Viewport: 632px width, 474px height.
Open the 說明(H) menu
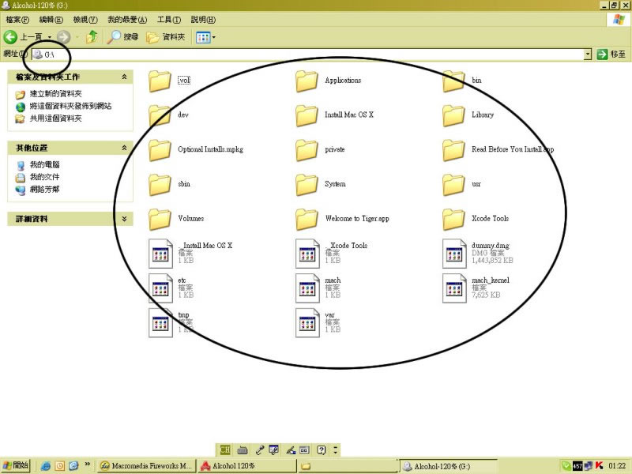[x=203, y=19]
